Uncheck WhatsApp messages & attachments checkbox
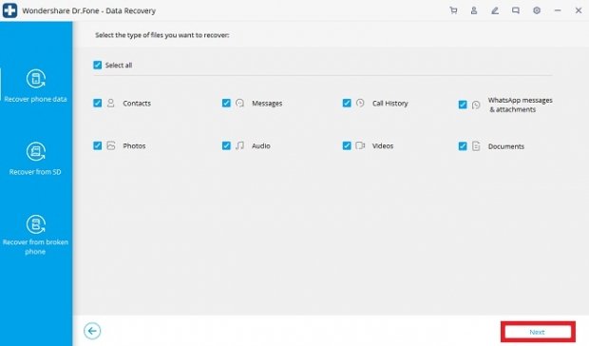 (463, 105)
